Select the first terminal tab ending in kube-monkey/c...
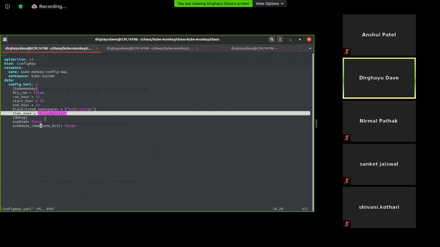Viewport: 440px width, 247px height. [48, 48]
